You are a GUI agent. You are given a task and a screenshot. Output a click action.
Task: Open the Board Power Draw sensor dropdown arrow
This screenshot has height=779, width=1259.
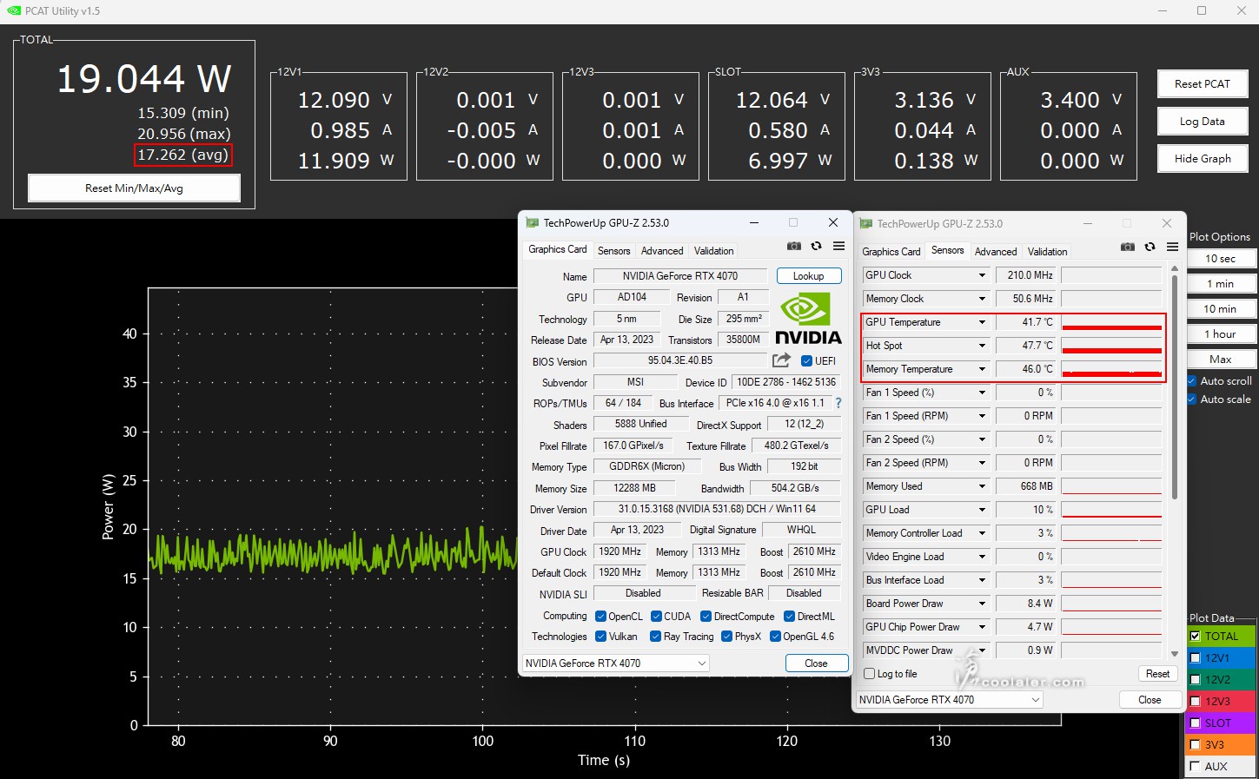pyautogui.click(x=982, y=604)
